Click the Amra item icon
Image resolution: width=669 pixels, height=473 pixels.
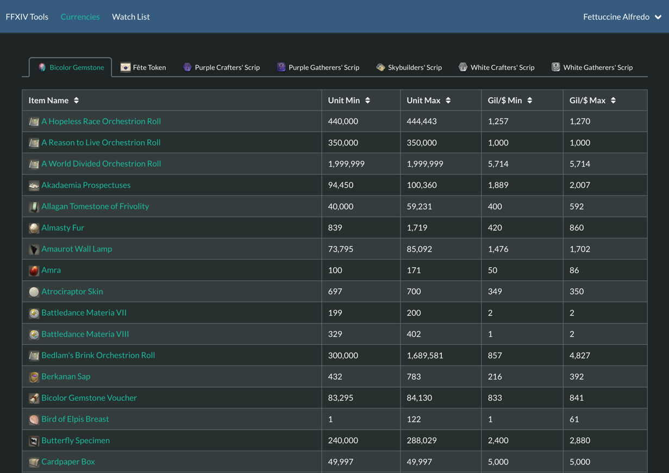pyautogui.click(x=34, y=270)
